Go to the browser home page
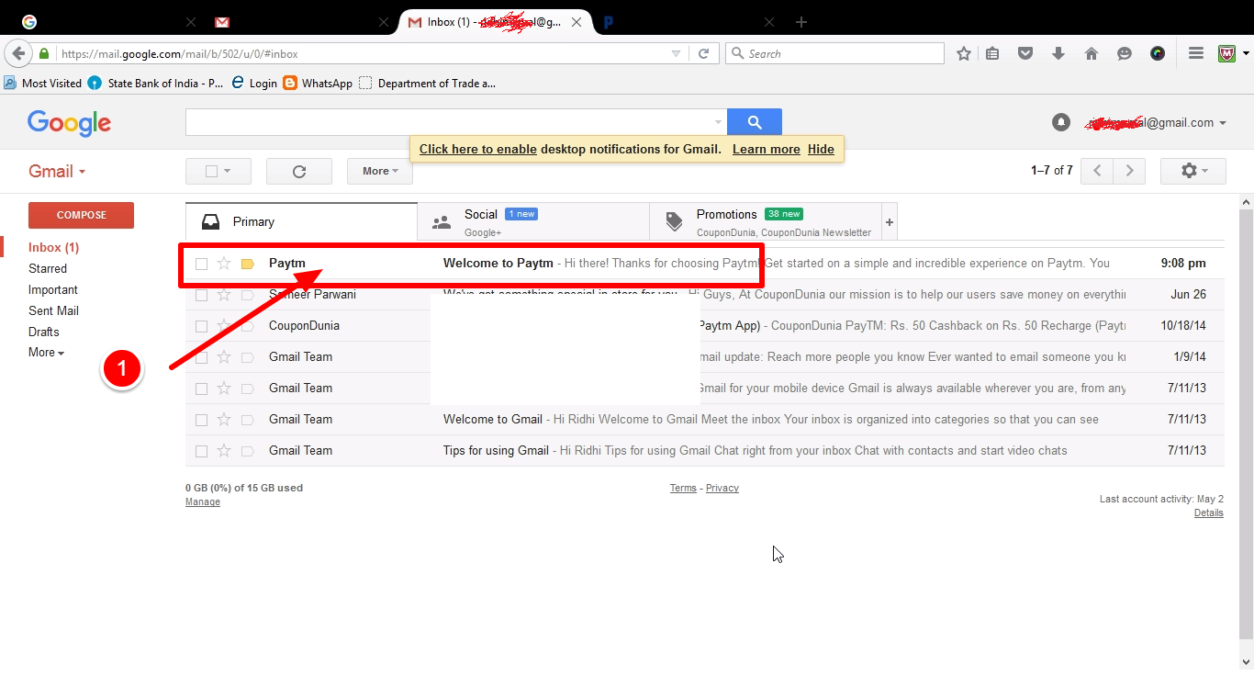1254x676 pixels. [1092, 54]
